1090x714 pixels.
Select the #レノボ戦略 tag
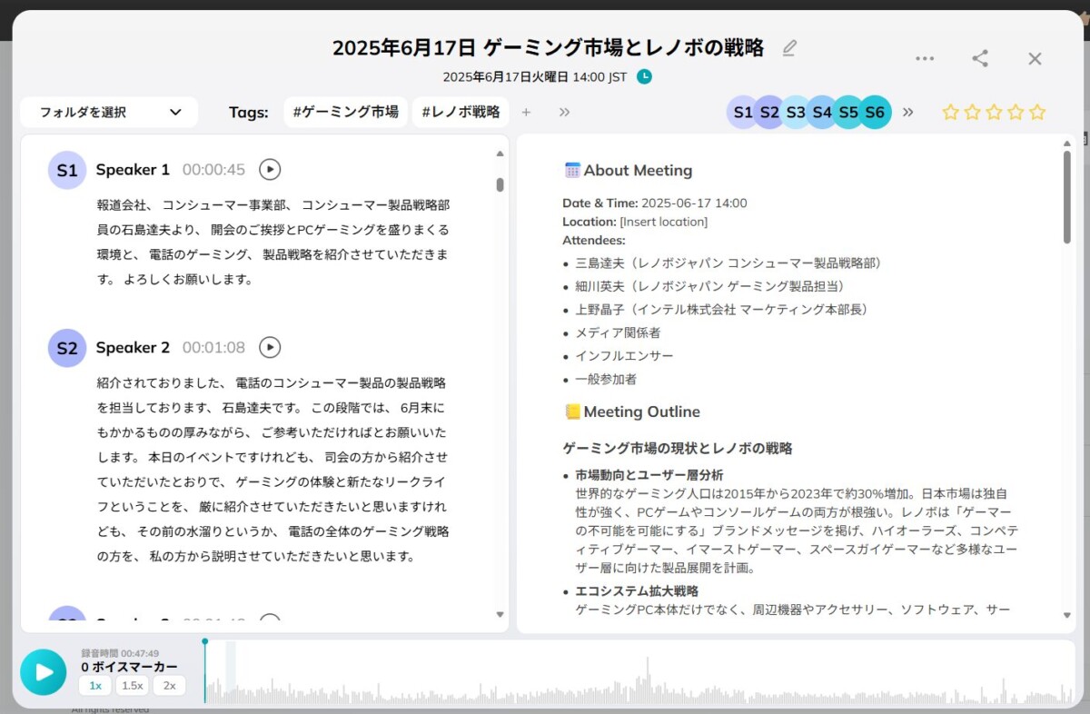click(461, 112)
